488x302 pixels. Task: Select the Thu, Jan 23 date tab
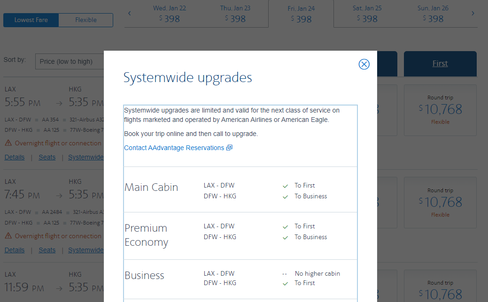tap(235, 14)
